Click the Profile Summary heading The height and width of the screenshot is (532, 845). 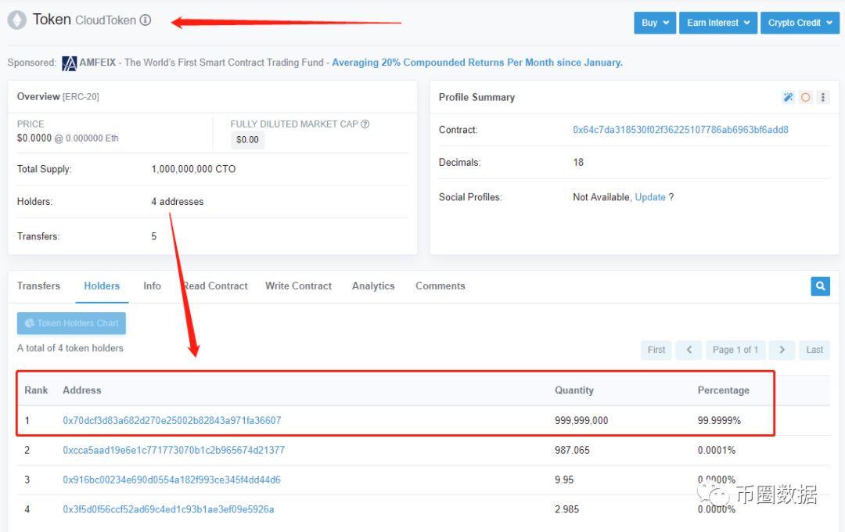click(x=476, y=98)
